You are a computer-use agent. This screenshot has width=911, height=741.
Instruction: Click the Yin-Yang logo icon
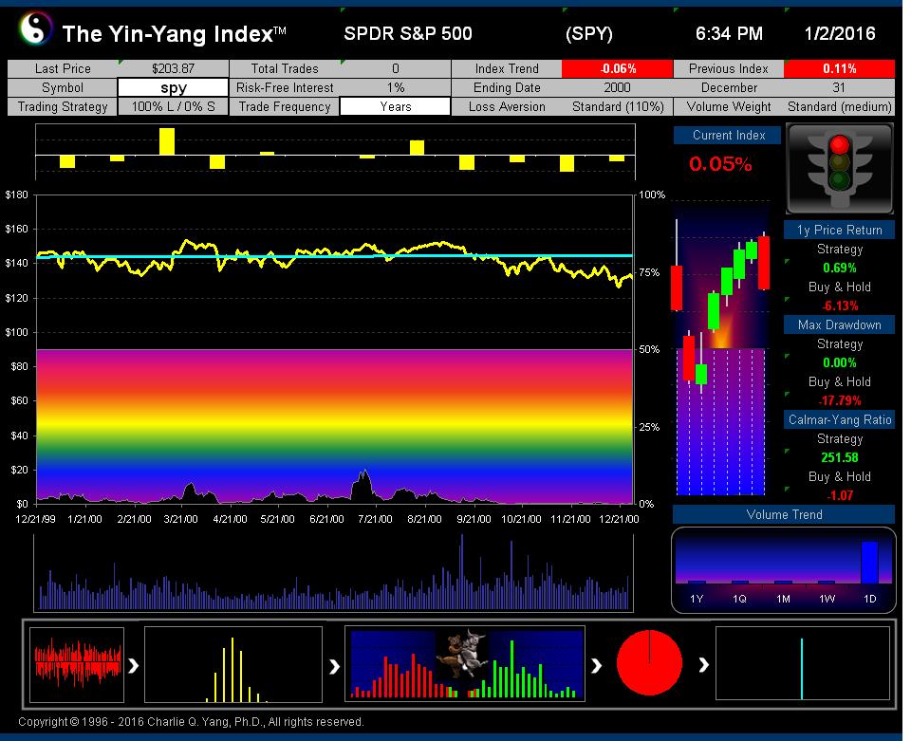click(x=35, y=29)
